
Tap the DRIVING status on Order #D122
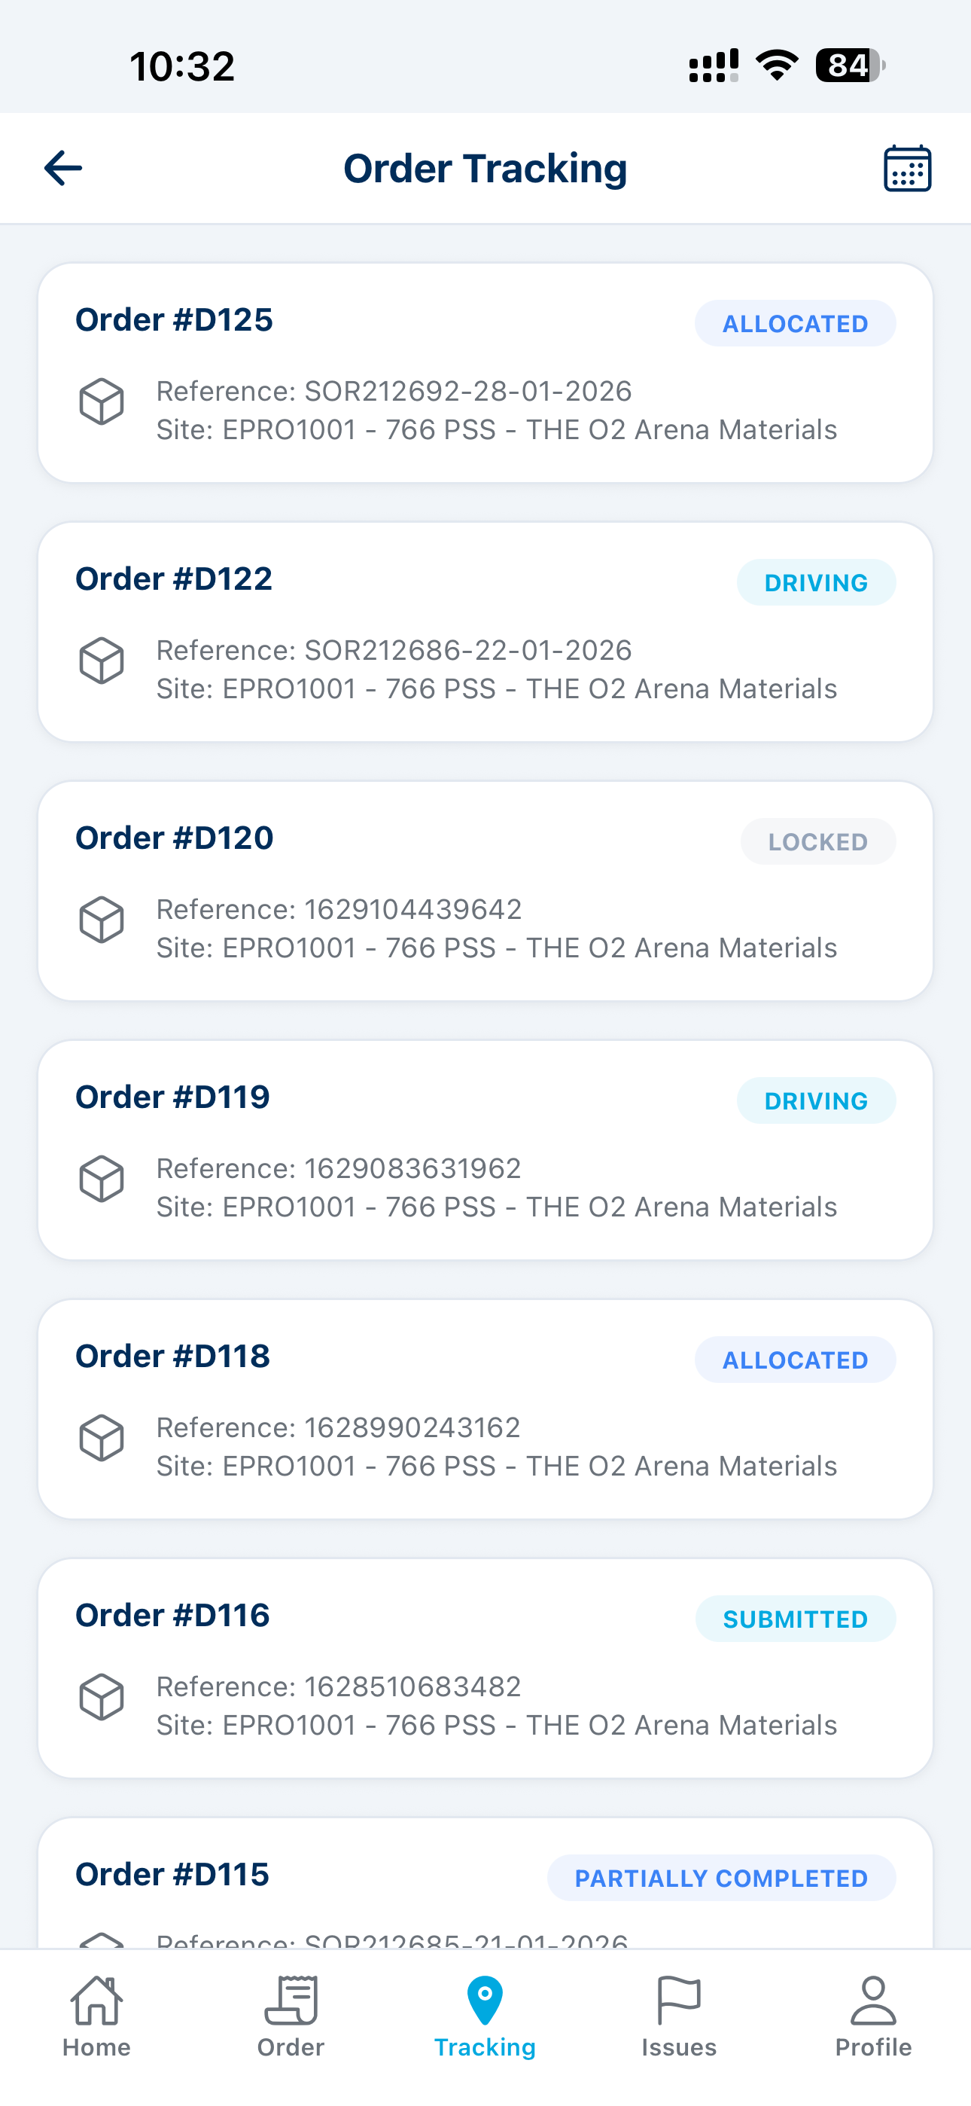(x=817, y=583)
